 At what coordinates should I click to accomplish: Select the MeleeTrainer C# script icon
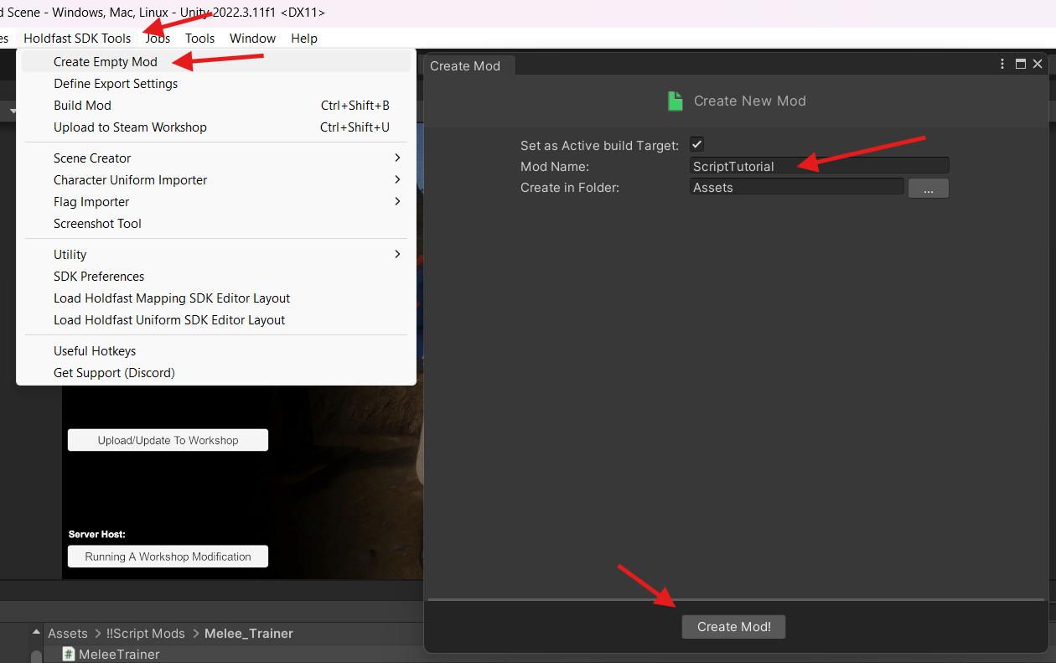(x=70, y=654)
